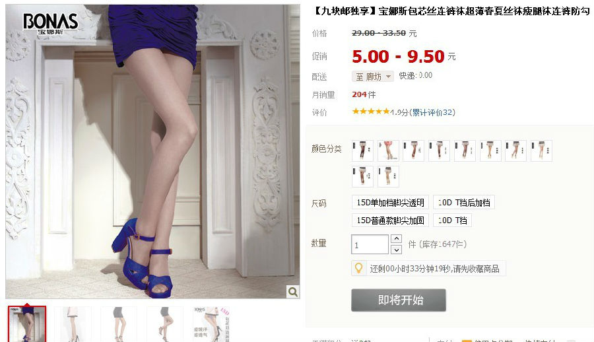This screenshot has height=342, width=594.
Task: Pick the 10D T档 size option
Action: coord(452,221)
